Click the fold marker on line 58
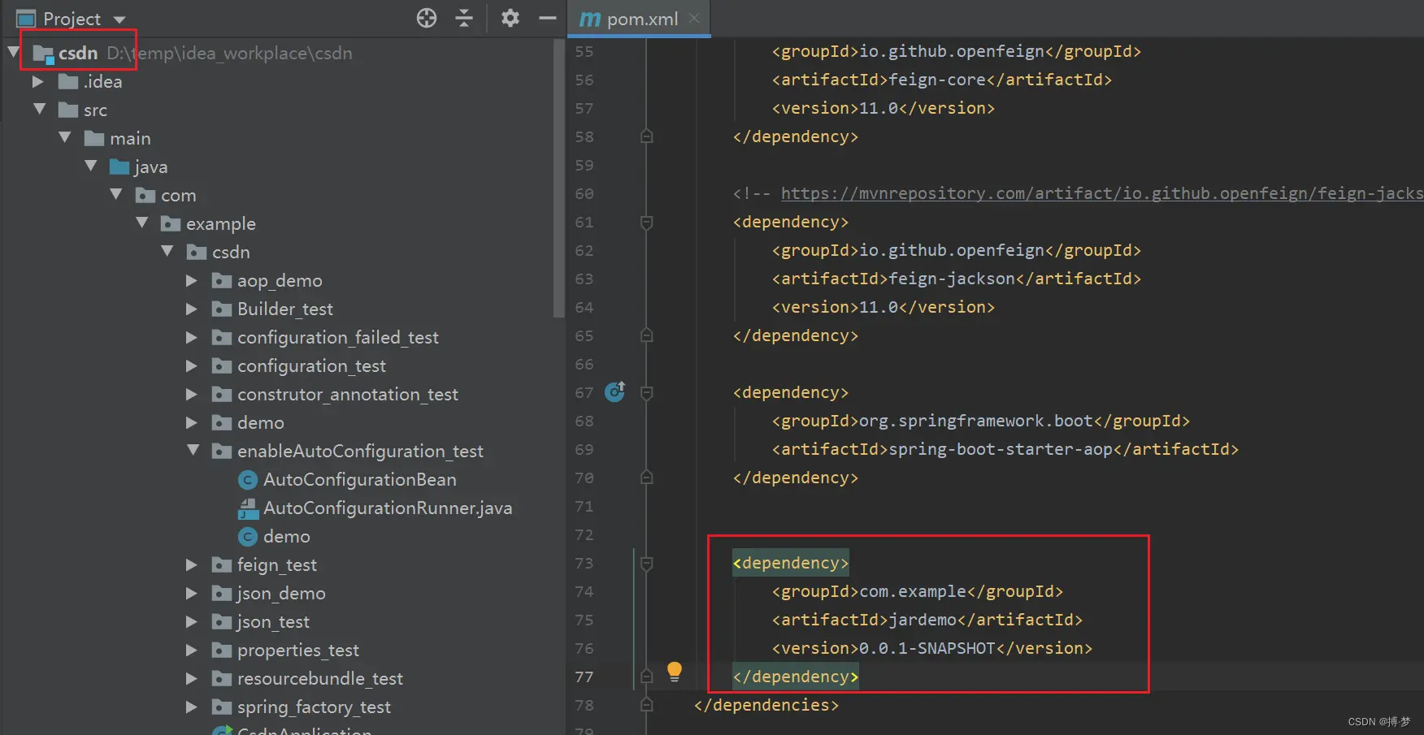The image size is (1424, 735). click(x=647, y=136)
